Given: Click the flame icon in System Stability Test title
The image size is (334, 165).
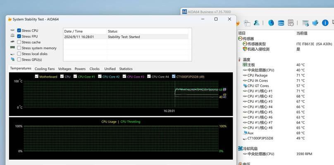Looking at the screenshot, I should coord(10,19).
